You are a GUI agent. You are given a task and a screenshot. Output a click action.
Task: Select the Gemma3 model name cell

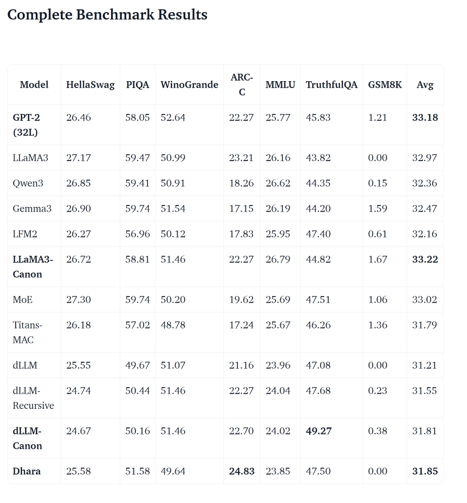coord(32,209)
